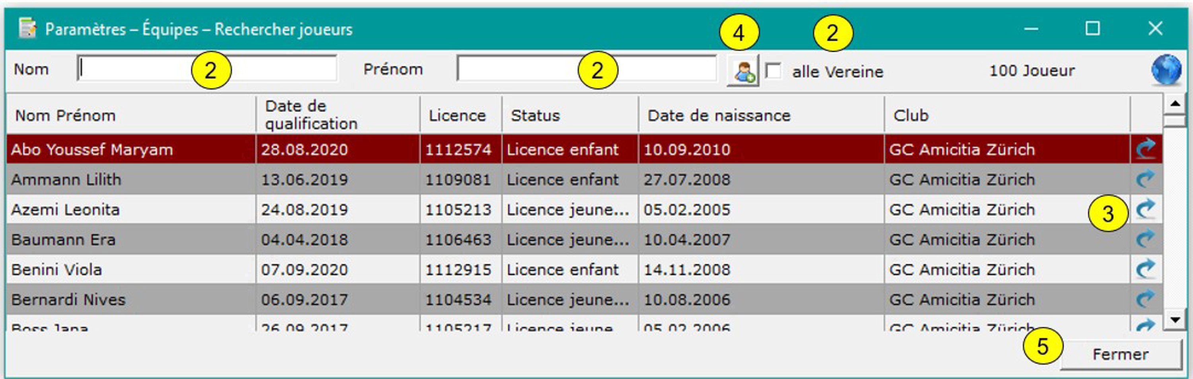Click the Fermer button
The height and width of the screenshot is (379, 1193).
pyautogui.click(x=1120, y=354)
